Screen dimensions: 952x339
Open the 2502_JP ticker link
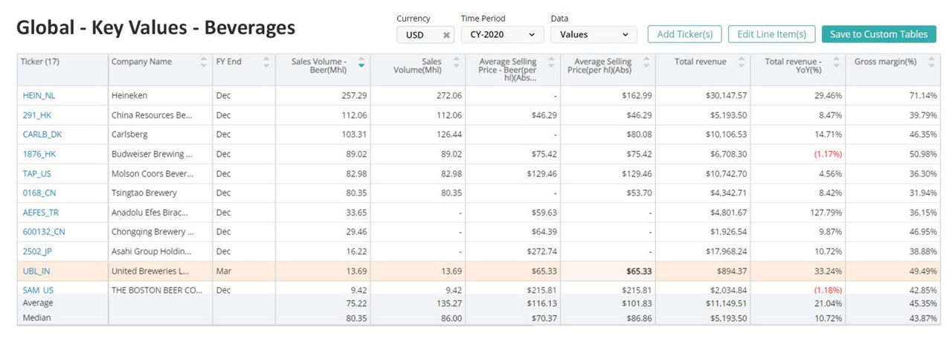click(x=38, y=252)
